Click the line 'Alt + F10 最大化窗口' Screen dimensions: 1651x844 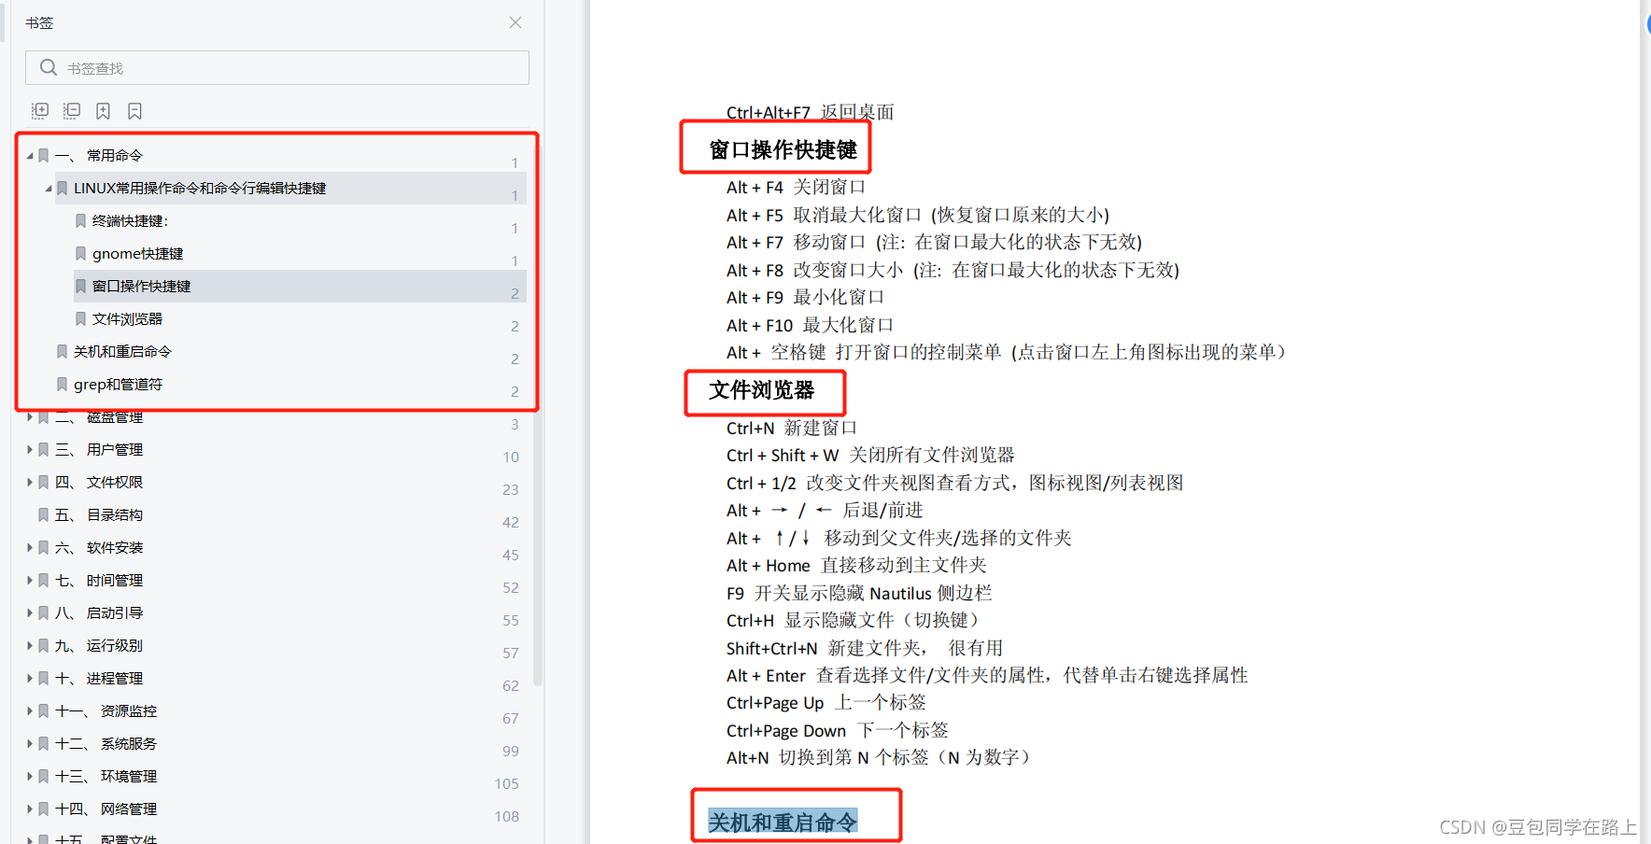pyautogui.click(x=810, y=325)
